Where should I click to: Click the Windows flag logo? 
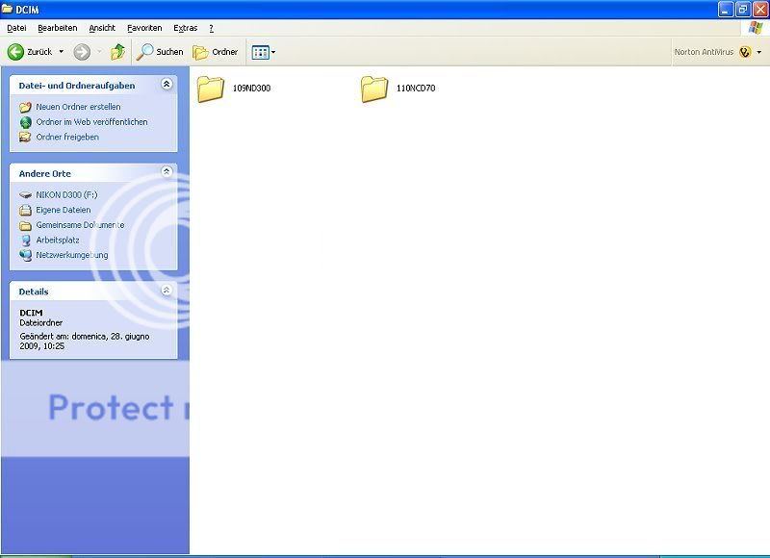pos(756,28)
